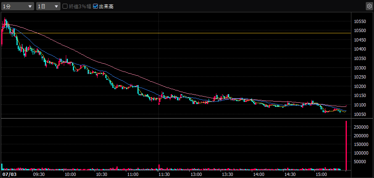Click the 11:00 time axis label
The image size is (374, 178).
click(132, 174)
